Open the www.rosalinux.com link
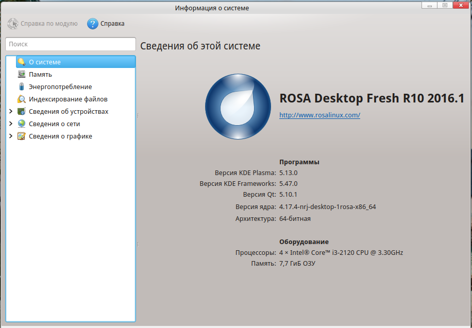 click(x=319, y=115)
